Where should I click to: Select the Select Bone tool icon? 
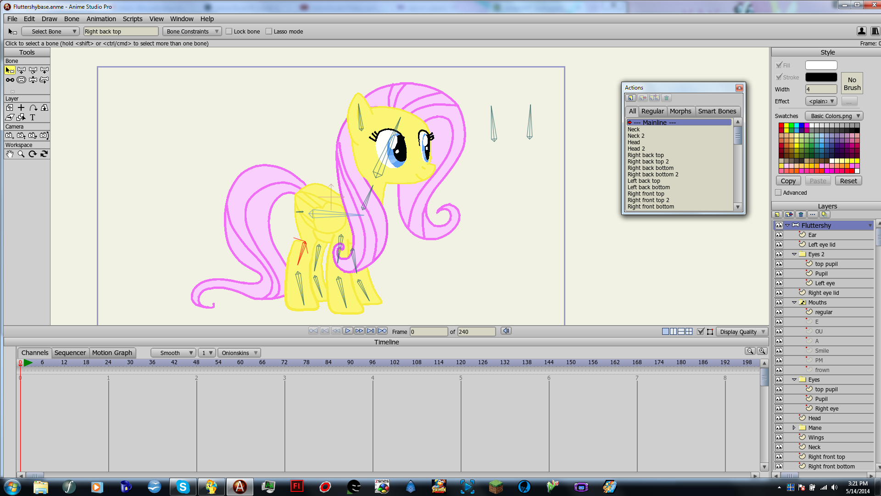coord(10,70)
